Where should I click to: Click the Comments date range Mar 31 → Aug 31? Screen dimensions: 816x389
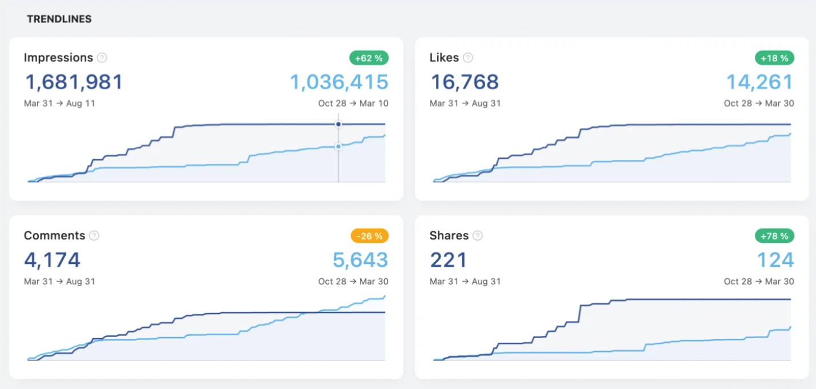pyautogui.click(x=59, y=282)
